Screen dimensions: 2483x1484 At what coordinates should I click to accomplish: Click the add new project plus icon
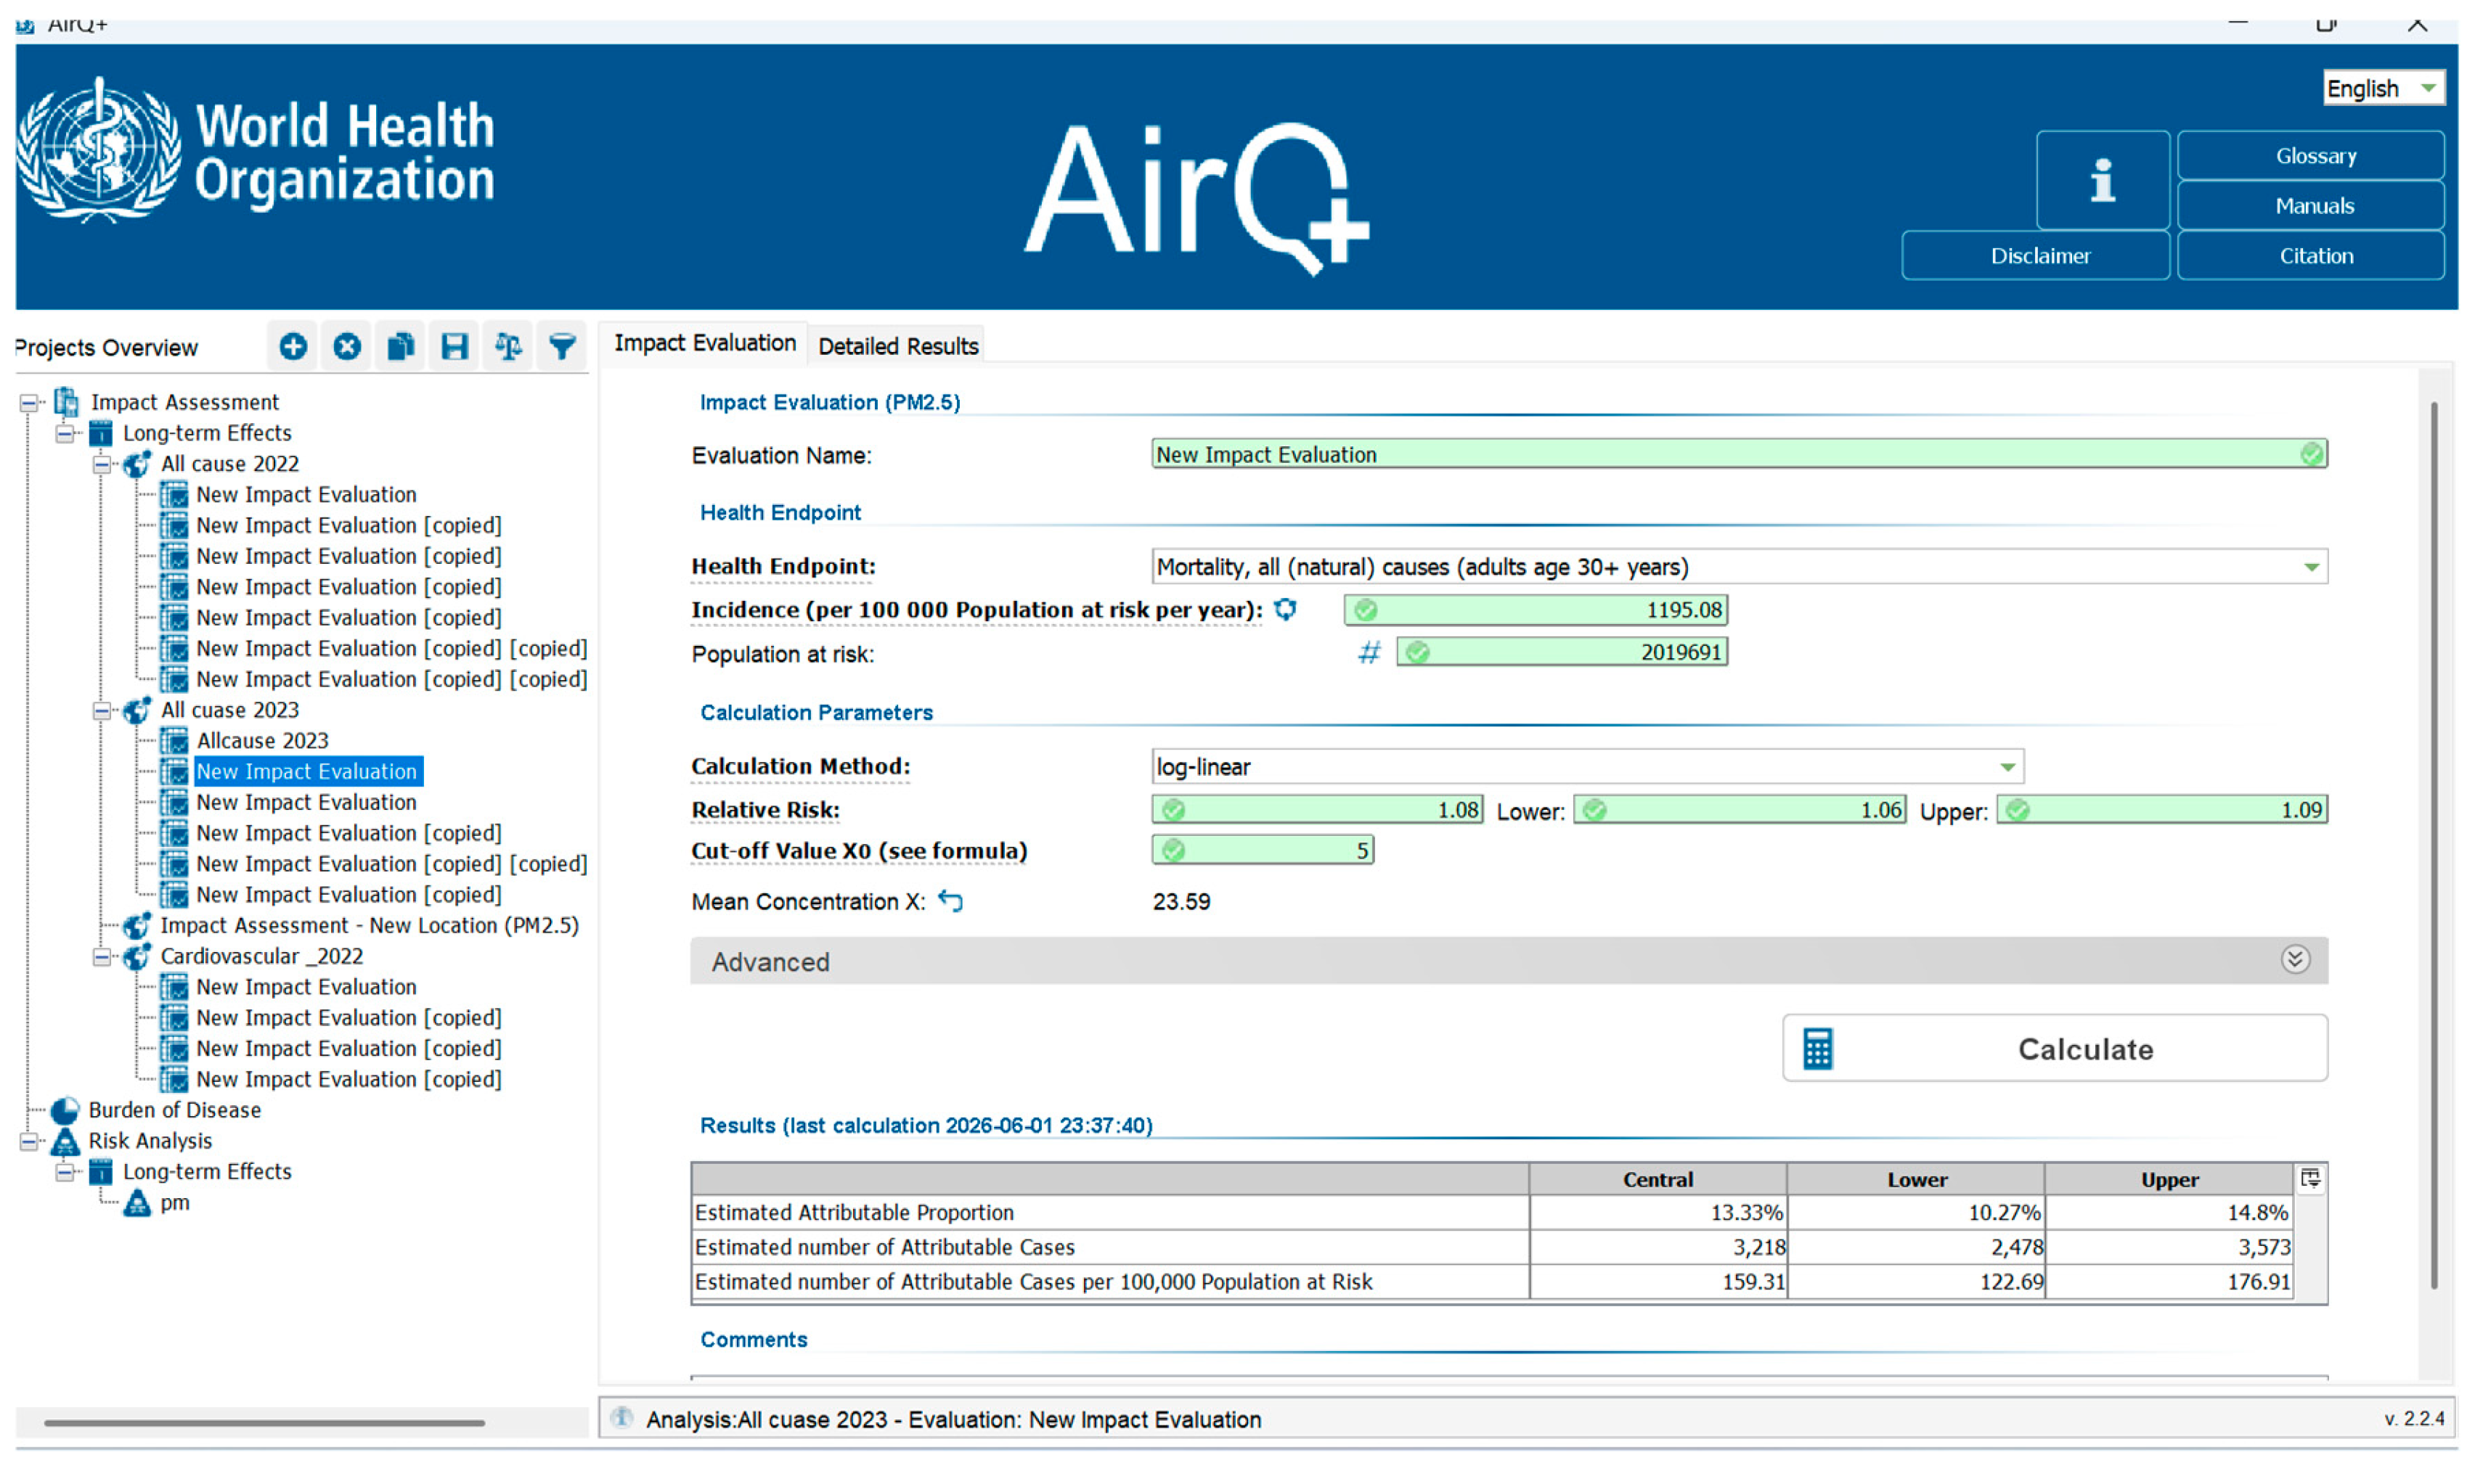click(293, 347)
